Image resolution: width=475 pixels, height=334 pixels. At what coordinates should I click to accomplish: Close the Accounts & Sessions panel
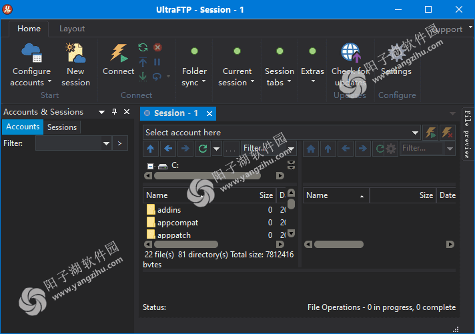(127, 112)
